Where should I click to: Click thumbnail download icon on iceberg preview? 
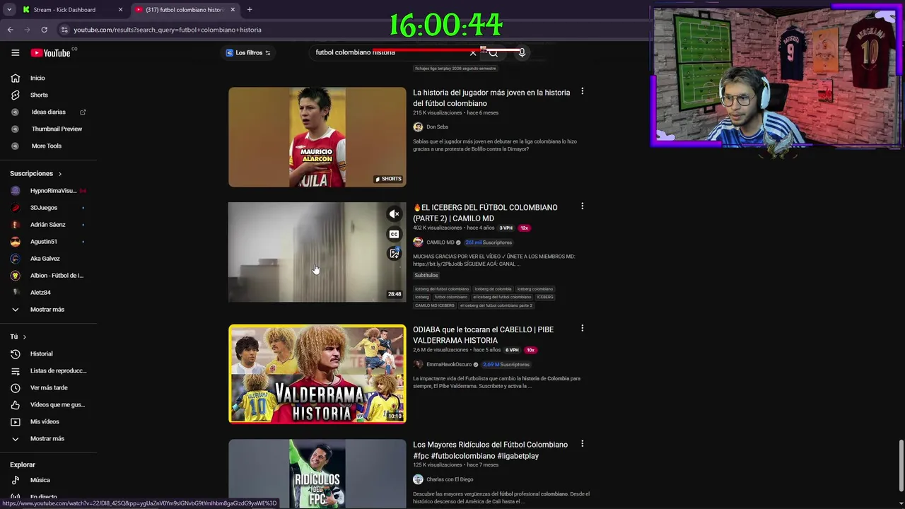pos(394,254)
